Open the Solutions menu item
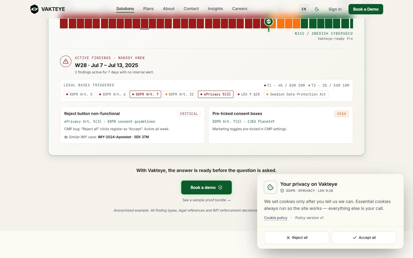Image resolution: width=413 pixels, height=258 pixels. (x=125, y=9)
